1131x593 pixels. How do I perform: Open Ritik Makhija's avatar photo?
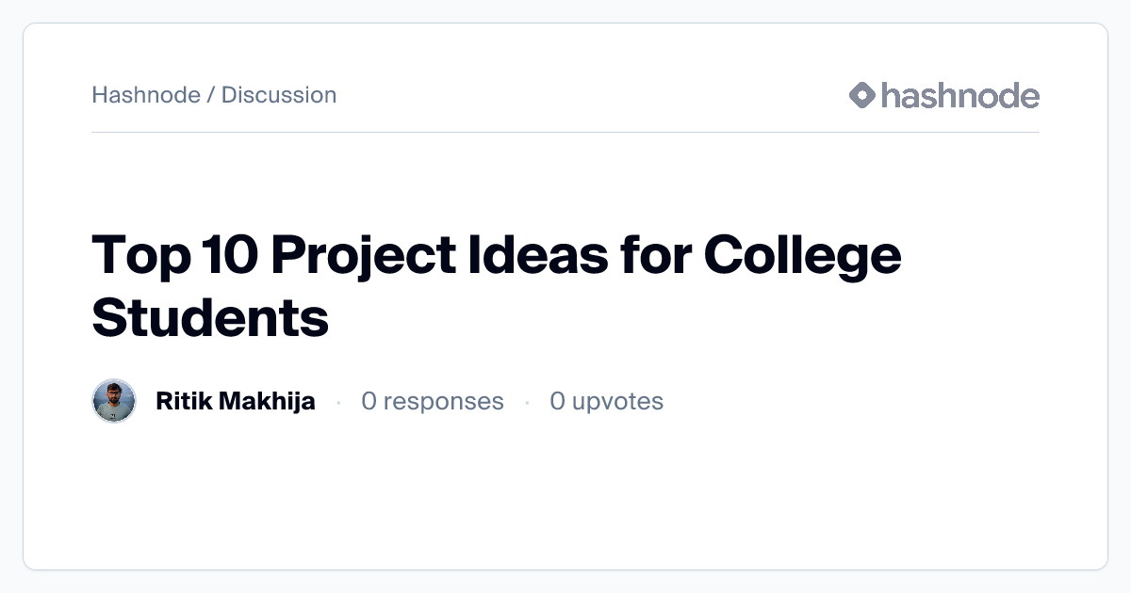[114, 401]
